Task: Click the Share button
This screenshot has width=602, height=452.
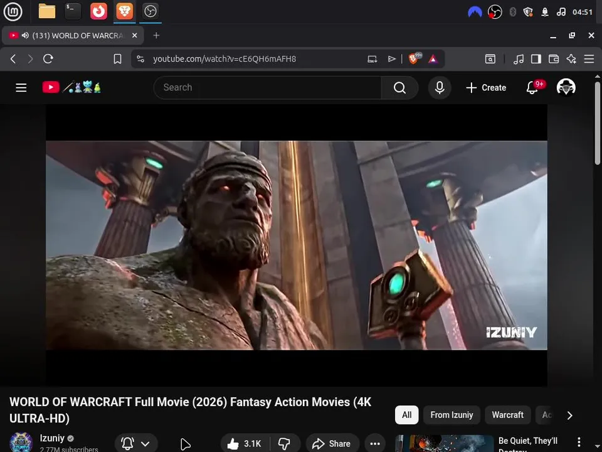Action: pyautogui.click(x=332, y=444)
